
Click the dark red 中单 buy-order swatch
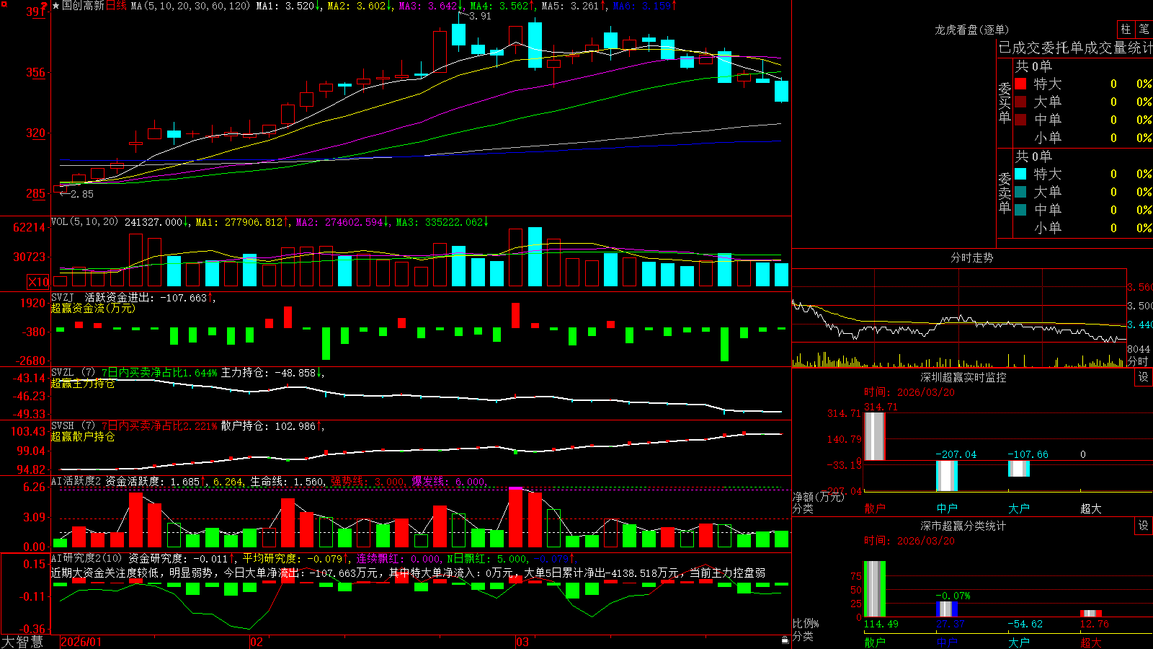tap(1020, 120)
